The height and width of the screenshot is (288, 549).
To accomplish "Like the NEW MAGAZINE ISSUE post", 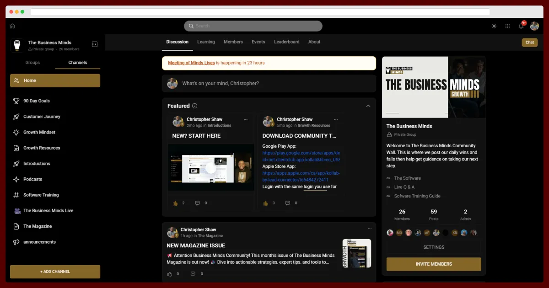I will [x=170, y=274].
